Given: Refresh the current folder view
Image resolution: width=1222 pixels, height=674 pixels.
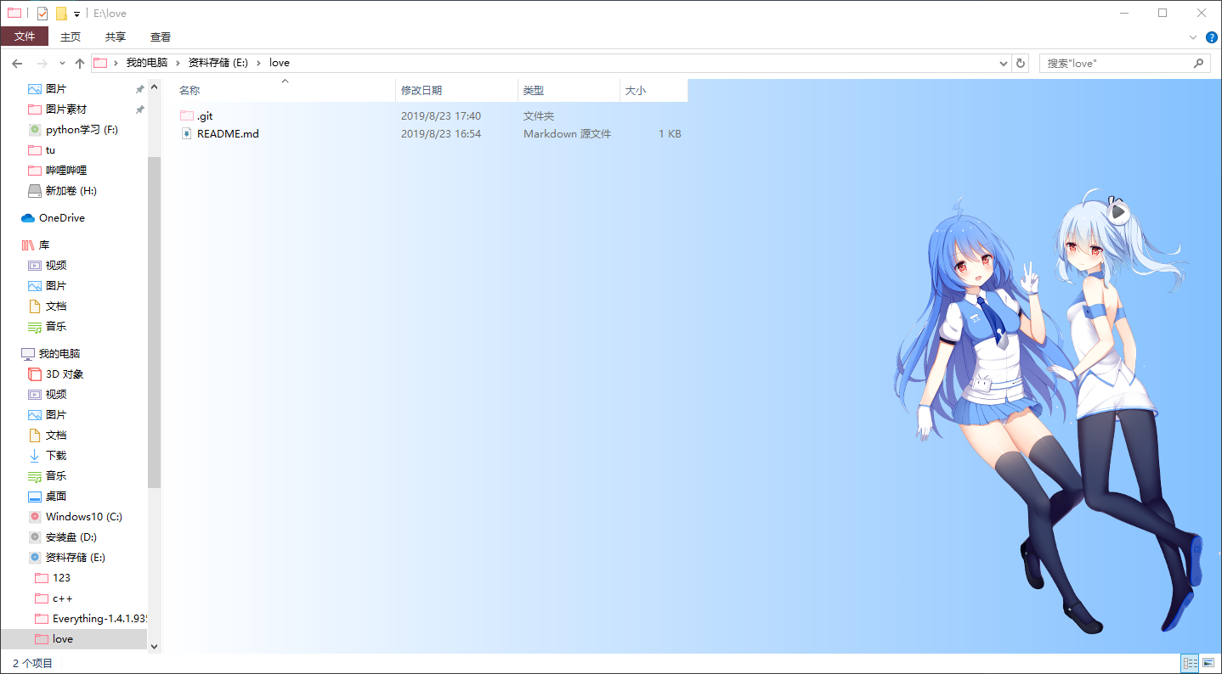Looking at the screenshot, I should click(x=1021, y=64).
